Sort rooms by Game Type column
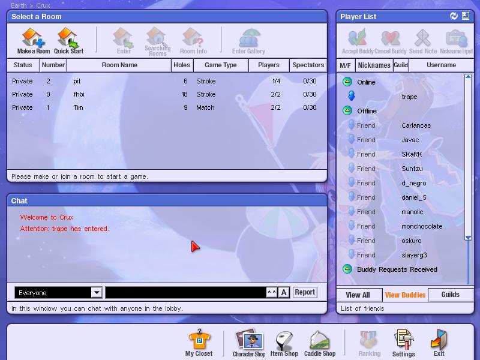Screen dimensions: 480x360 pos(221,65)
